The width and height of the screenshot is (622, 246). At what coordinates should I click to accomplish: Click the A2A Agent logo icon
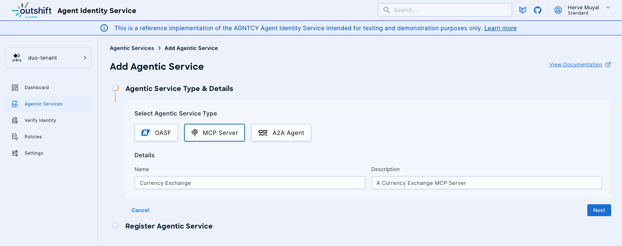coord(263,133)
